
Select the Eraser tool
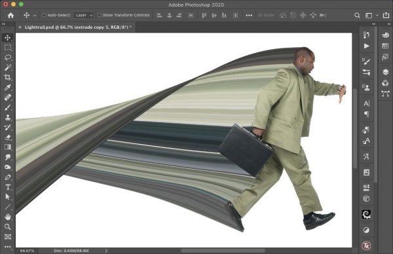(7, 137)
